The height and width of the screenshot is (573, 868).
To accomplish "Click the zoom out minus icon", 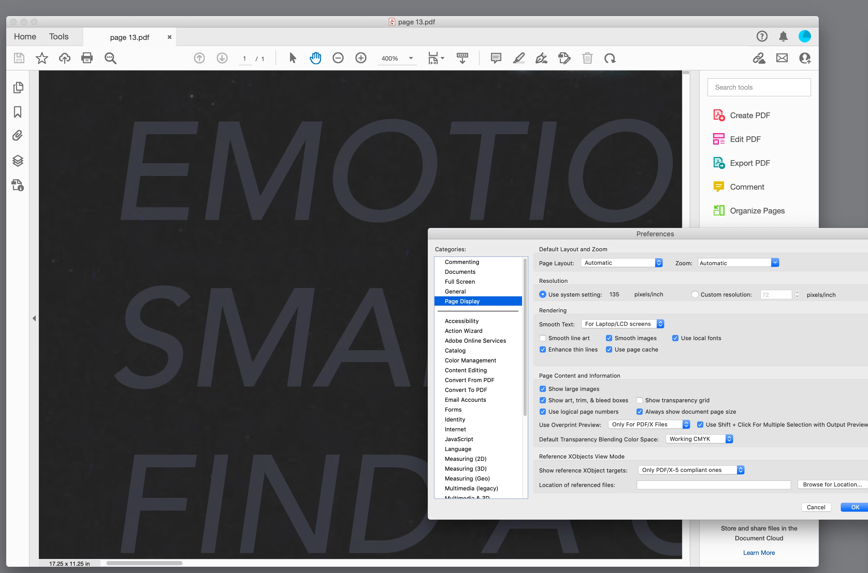I will click(x=338, y=58).
